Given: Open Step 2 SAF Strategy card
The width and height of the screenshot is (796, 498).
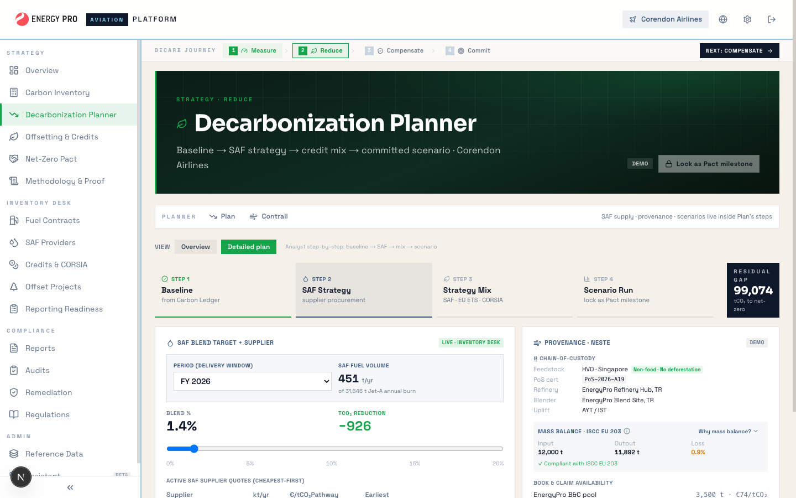Looking at the screenshot, I should click(x=364, y=290).
